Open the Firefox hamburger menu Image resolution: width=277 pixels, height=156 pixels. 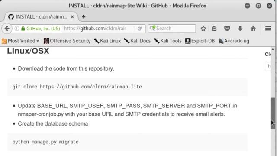point(268,28)
